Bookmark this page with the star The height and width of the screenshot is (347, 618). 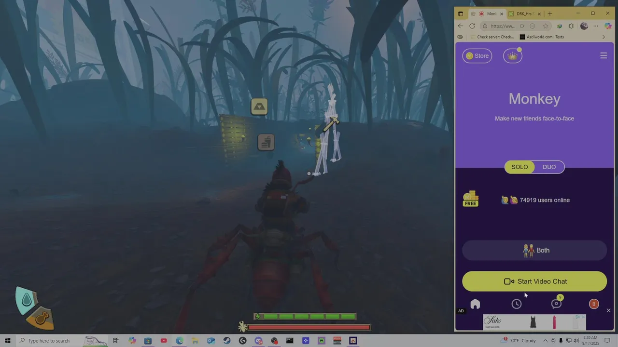(x=546, y=26)
